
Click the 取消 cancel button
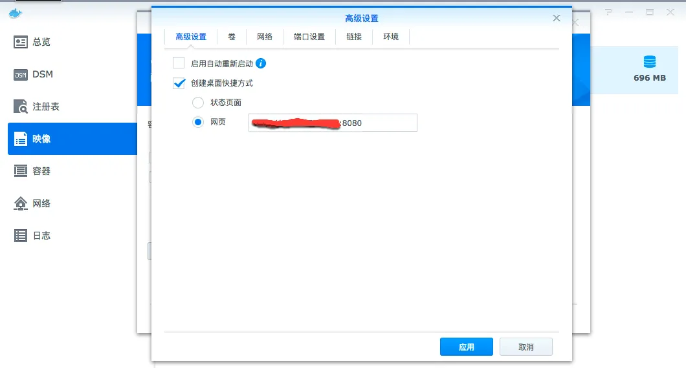(x=526, y=347)
